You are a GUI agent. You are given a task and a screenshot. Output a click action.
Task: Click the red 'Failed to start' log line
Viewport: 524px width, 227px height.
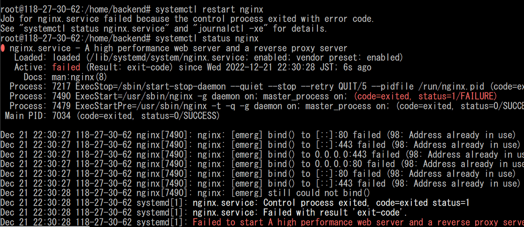(262, 221)
